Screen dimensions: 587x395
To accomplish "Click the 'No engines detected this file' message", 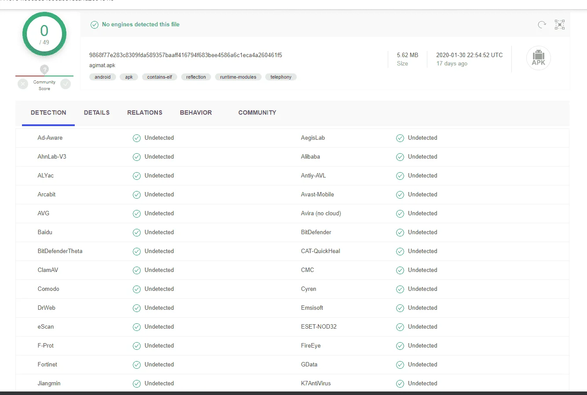I will click(141, 25).
